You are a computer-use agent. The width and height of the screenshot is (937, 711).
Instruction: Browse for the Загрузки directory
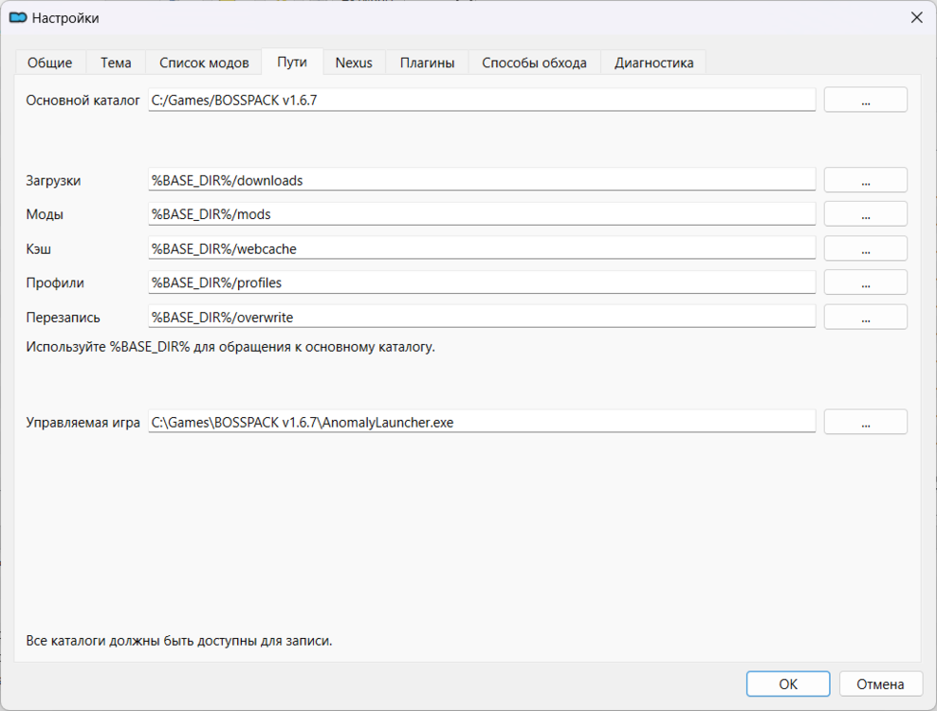point(865,180)
